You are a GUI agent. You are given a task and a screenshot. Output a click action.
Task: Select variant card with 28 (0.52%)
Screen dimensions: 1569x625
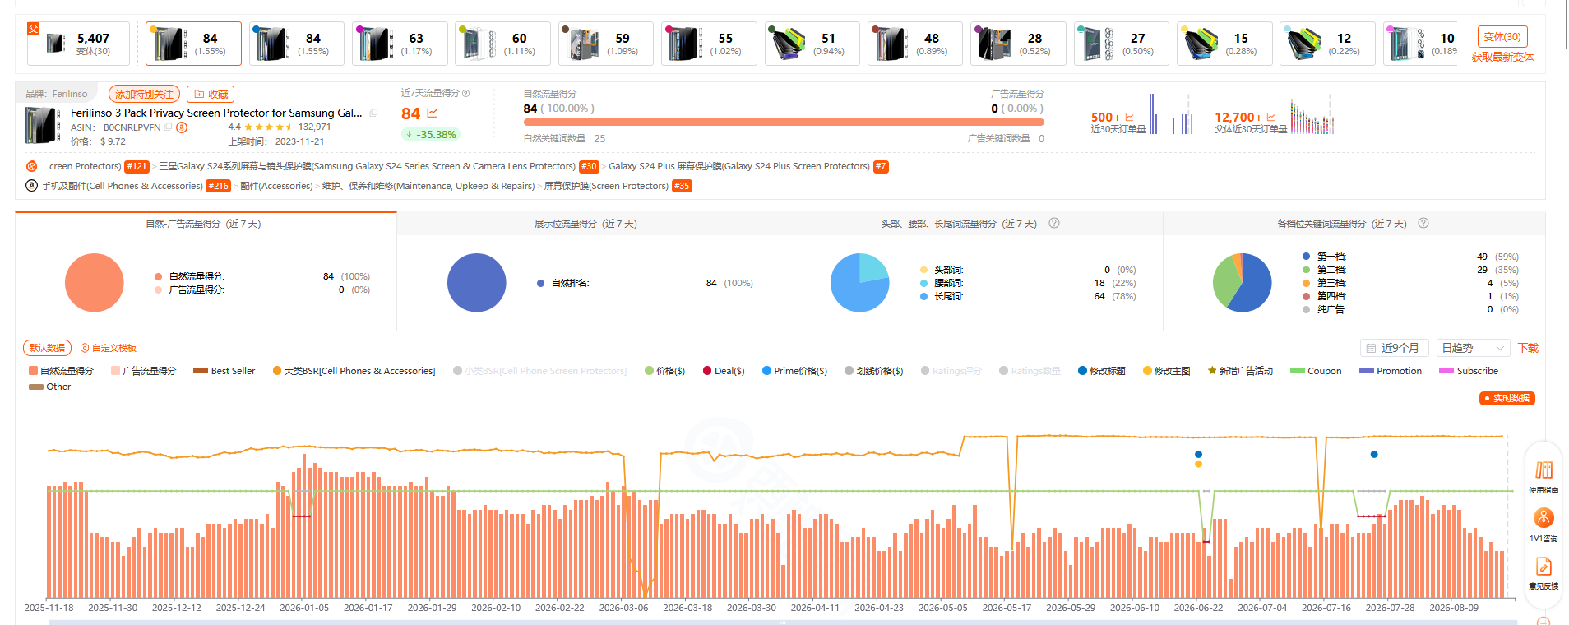(1018, 44)
